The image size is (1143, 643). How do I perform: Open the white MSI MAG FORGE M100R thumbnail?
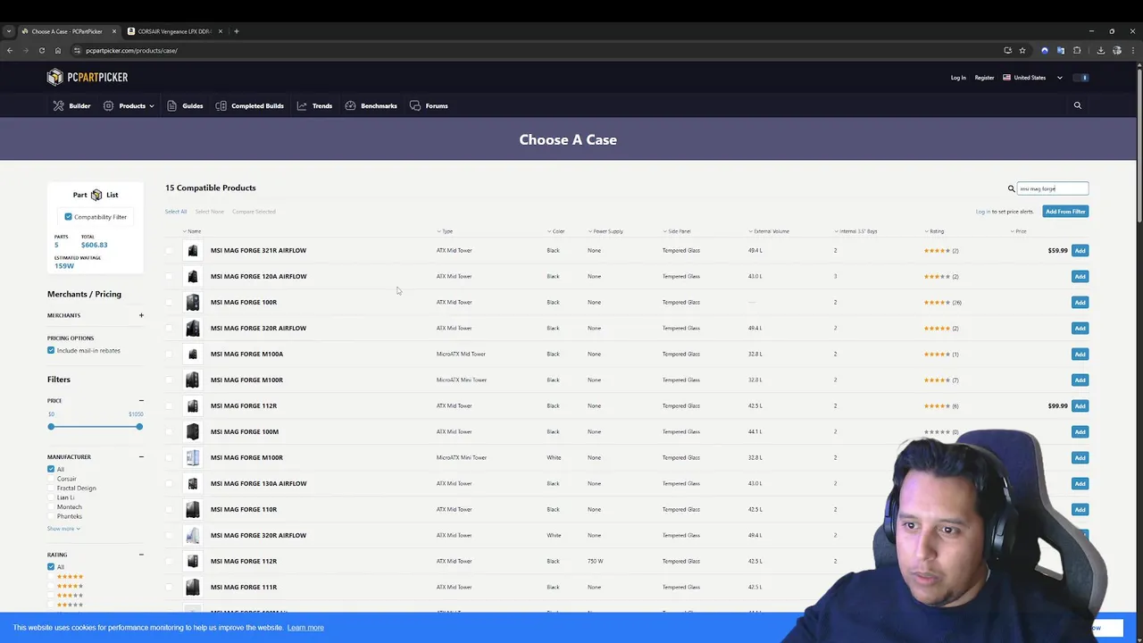click(192, 458)
